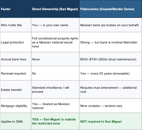Click 'NOT required in San Miguel' text
This screenshot has width=142, height=130.
coord(101,121)
